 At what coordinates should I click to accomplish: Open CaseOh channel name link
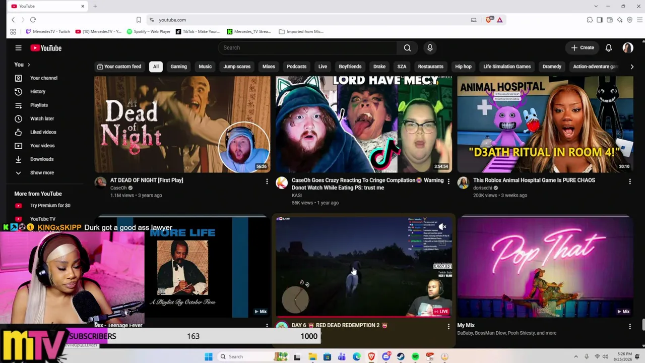[x=118, y=188]
